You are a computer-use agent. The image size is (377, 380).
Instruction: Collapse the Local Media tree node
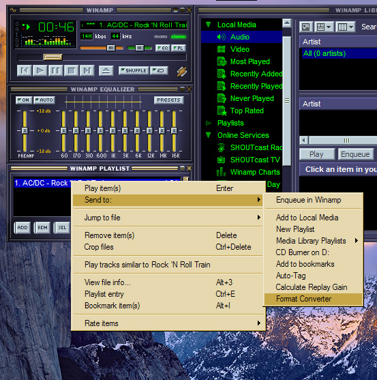click(x=208, y=25)
